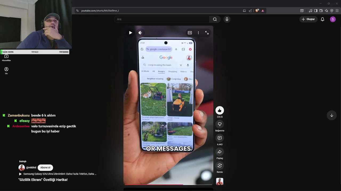Open linked Samsung Galaxy S26/Ultra video
The width and height of the screenshot is (341, 191).
[58, 174]
